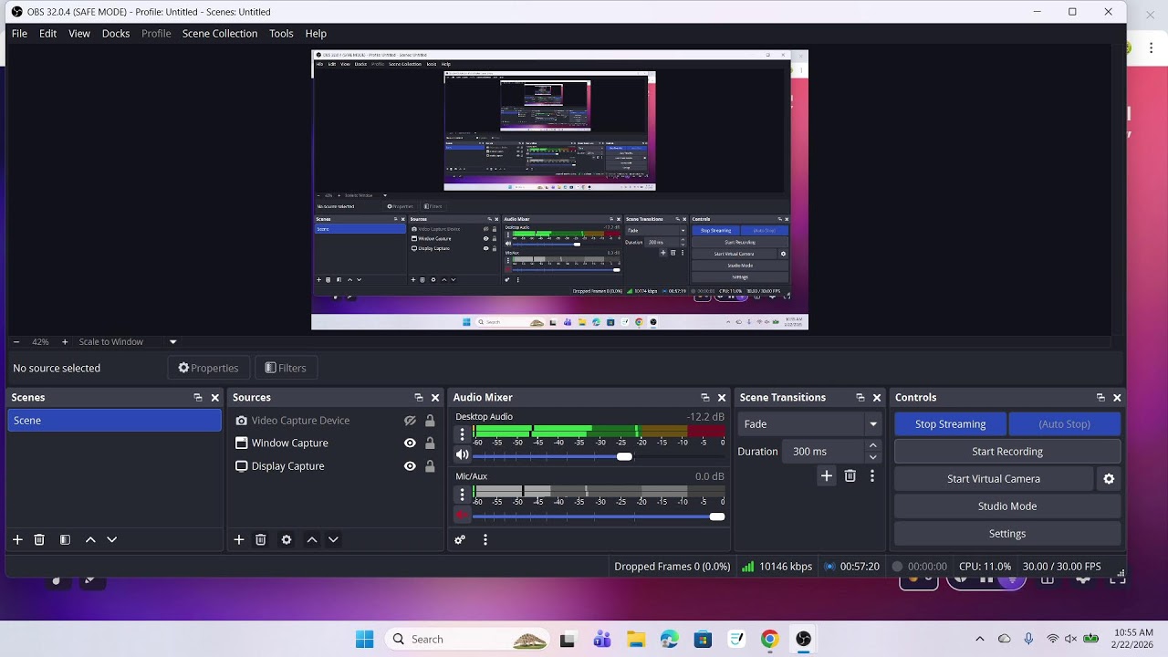Move source down arrow in Sources panel
The height and width of the screenshot is (657, 1168).
[334, 539]
